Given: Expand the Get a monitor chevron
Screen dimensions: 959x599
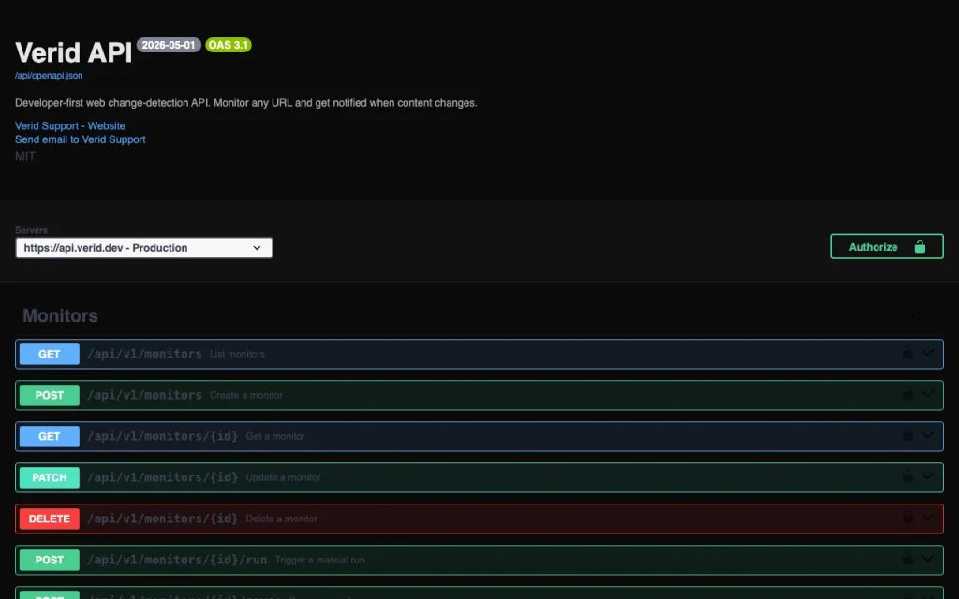Looking at the screenshot, I should coord(928,435).
